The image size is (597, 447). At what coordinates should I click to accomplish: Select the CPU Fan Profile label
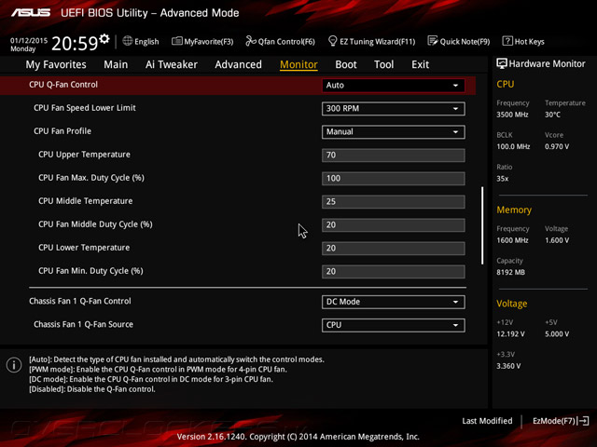tap(62, 131)
